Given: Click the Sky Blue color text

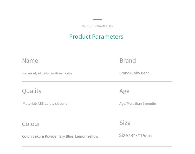Looking at the screenshot, I should coord(67,136).
